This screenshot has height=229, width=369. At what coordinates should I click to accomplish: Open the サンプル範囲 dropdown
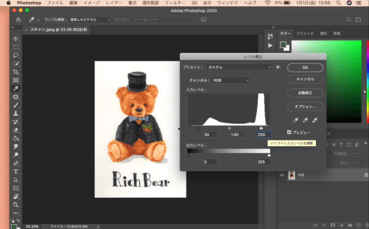[90, 20]
